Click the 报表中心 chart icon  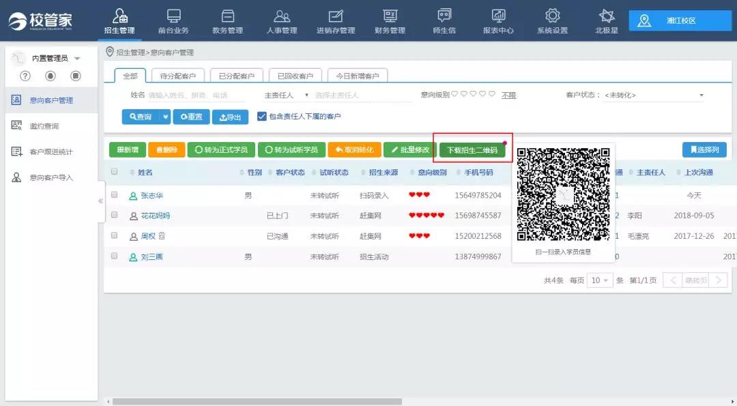pos(498,16)
